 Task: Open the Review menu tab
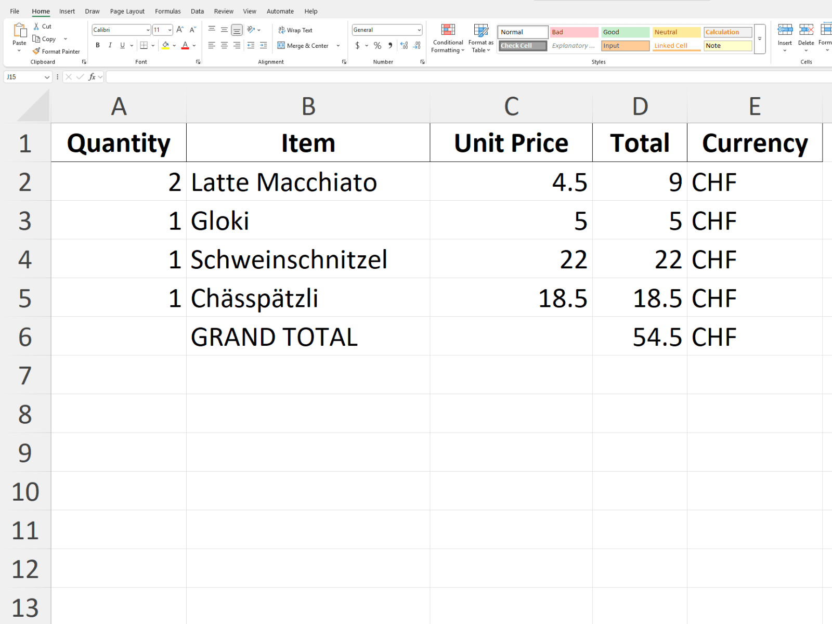(224, 11)
